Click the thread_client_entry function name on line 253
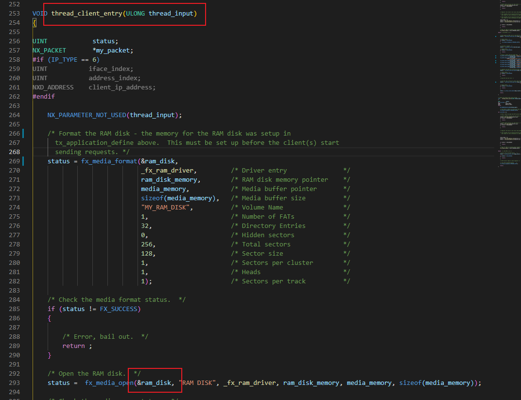The image size is (521, 400). pyautogui.click(x=87, y=14)
